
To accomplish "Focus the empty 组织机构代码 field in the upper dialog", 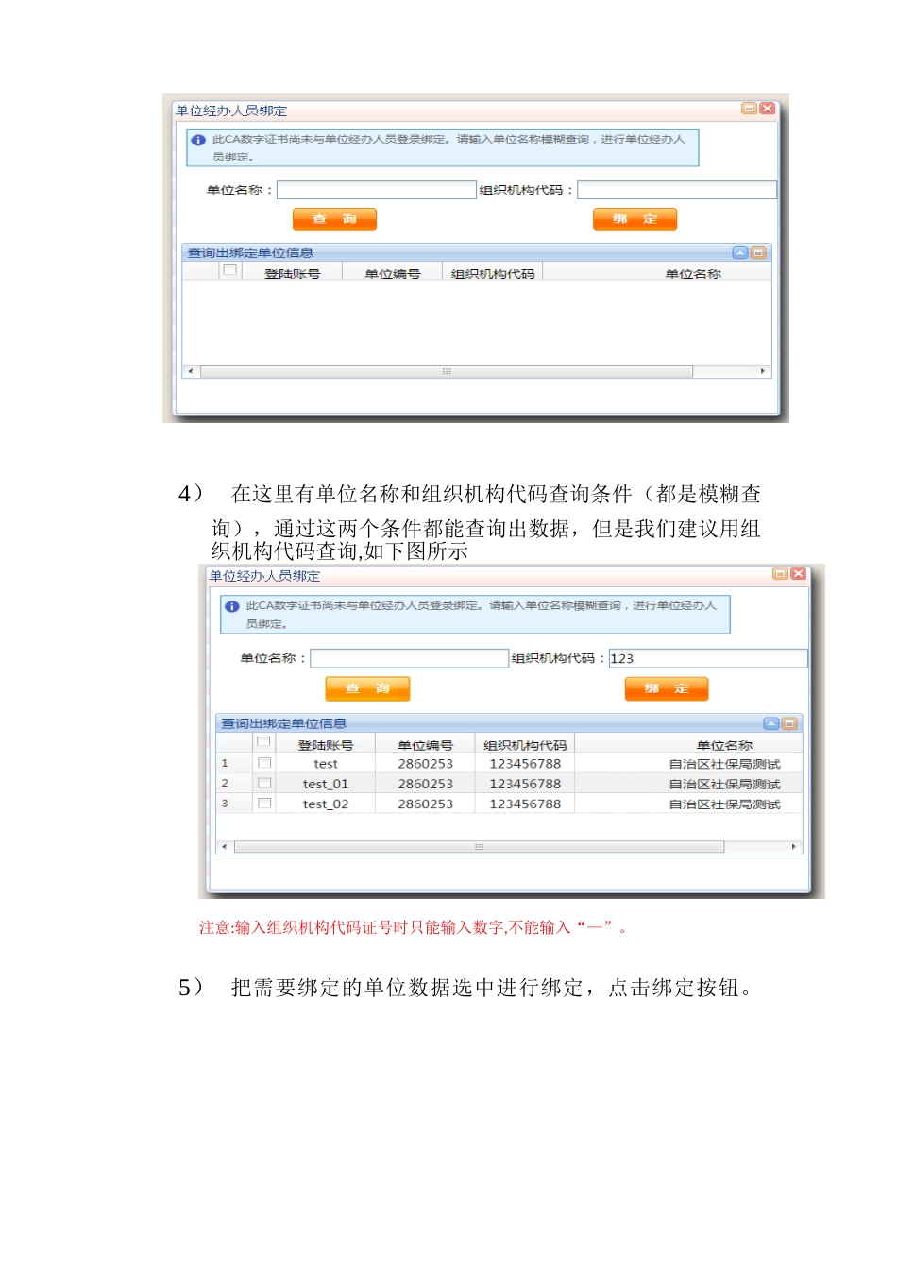I will click(x=677, y=190).
